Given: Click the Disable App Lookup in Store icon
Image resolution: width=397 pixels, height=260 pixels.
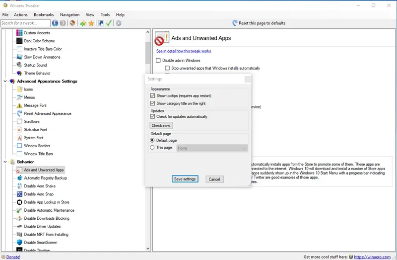Looking at the screenshot, I should pos(19,202).
